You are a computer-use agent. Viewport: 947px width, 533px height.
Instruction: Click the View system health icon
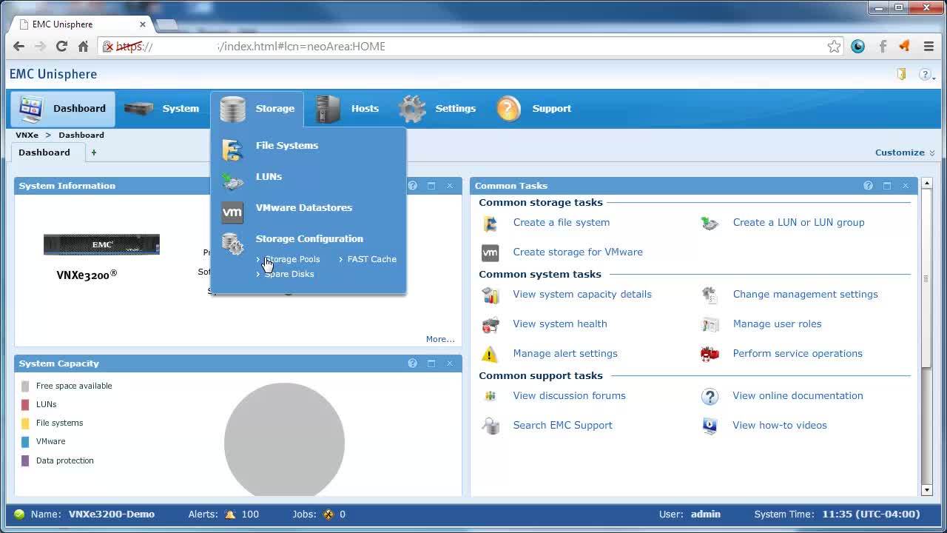click(490, 324)
